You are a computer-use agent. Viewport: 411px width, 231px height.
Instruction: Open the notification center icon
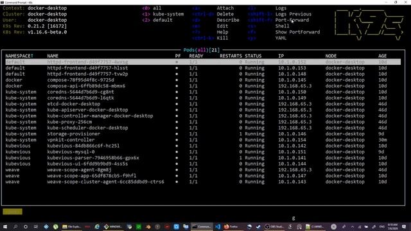(x=404, y=227)
